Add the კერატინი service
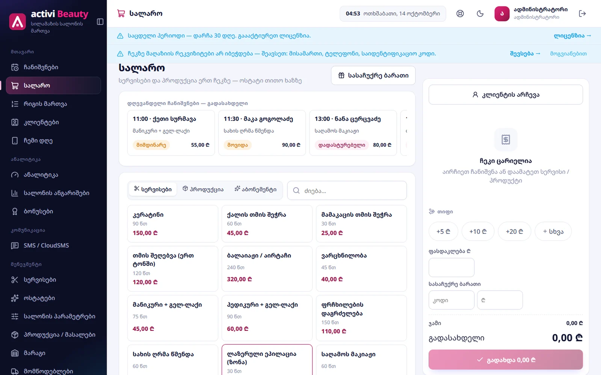Viewport: 601px width, 375px height. click(173, 224)
